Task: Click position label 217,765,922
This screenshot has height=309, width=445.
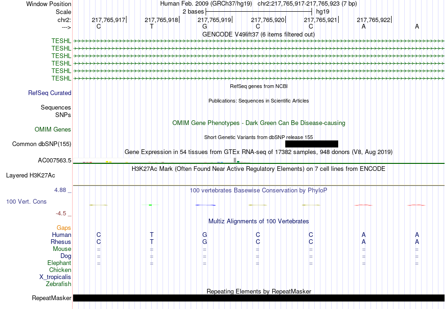Action: coord(373,20)
